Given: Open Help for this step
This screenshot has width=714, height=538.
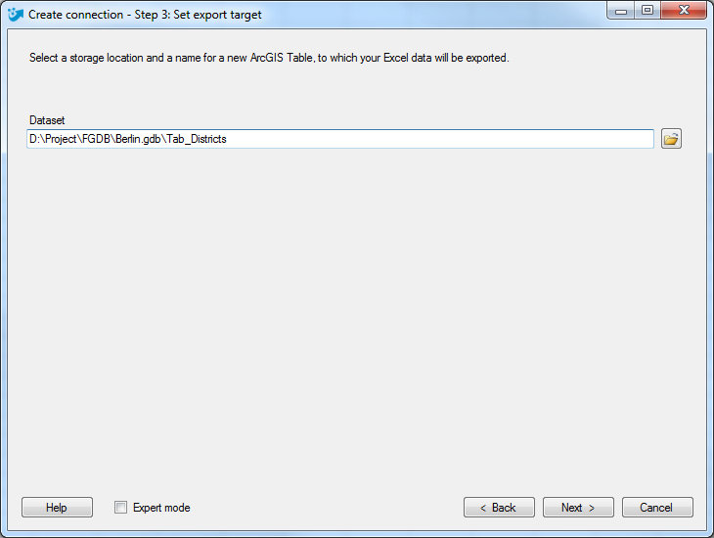Looking at the screenshot, I should (x=57, y=507).
